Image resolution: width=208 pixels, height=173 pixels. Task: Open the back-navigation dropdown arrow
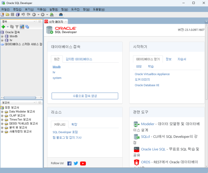[38, 15]
